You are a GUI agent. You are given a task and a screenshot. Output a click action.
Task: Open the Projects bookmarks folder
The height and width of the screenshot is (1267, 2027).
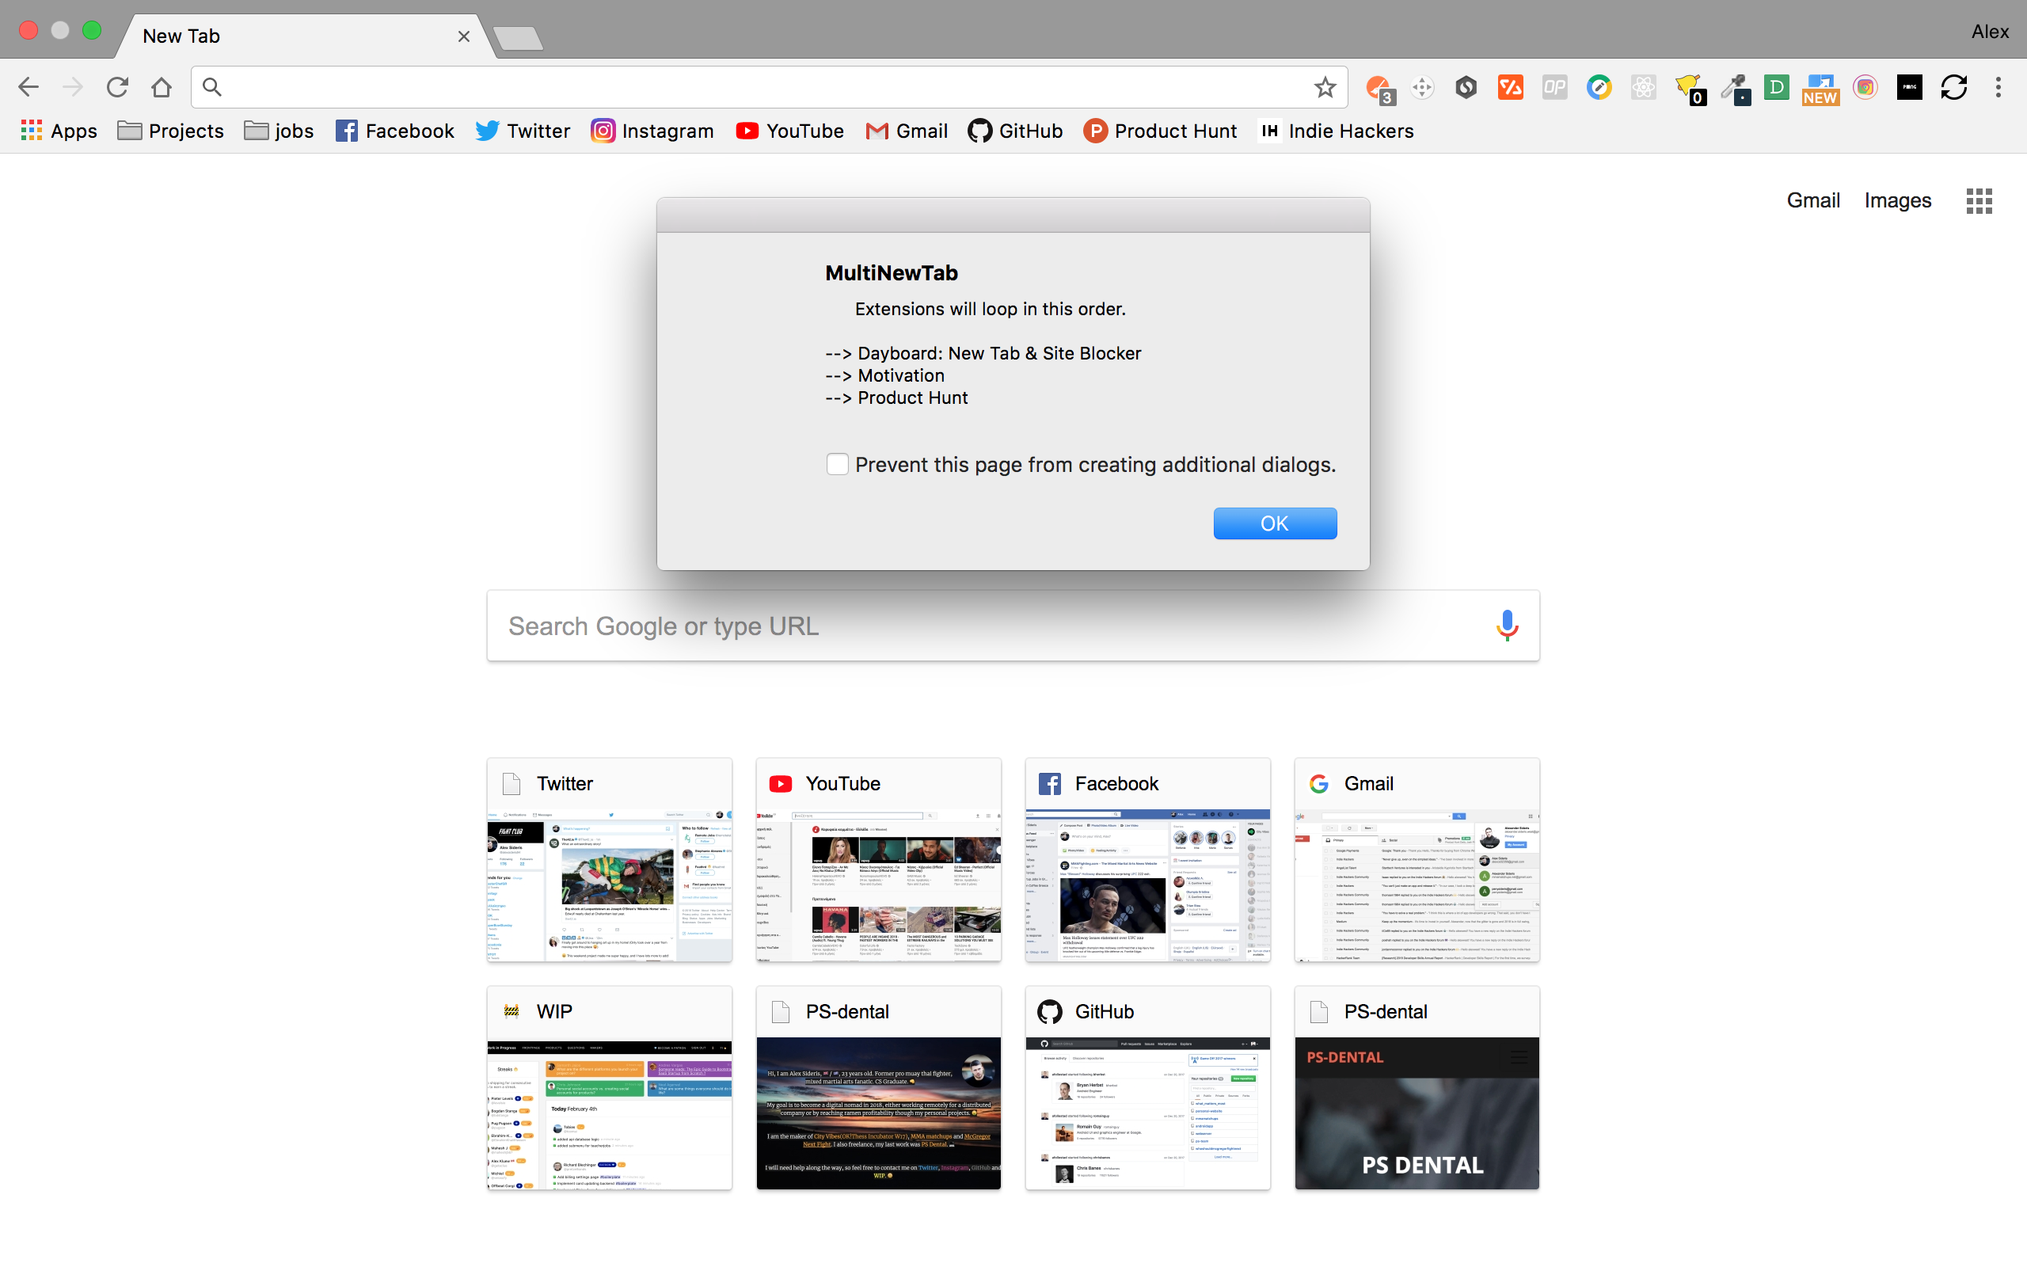pyautogui.click(x=170, y=131)
